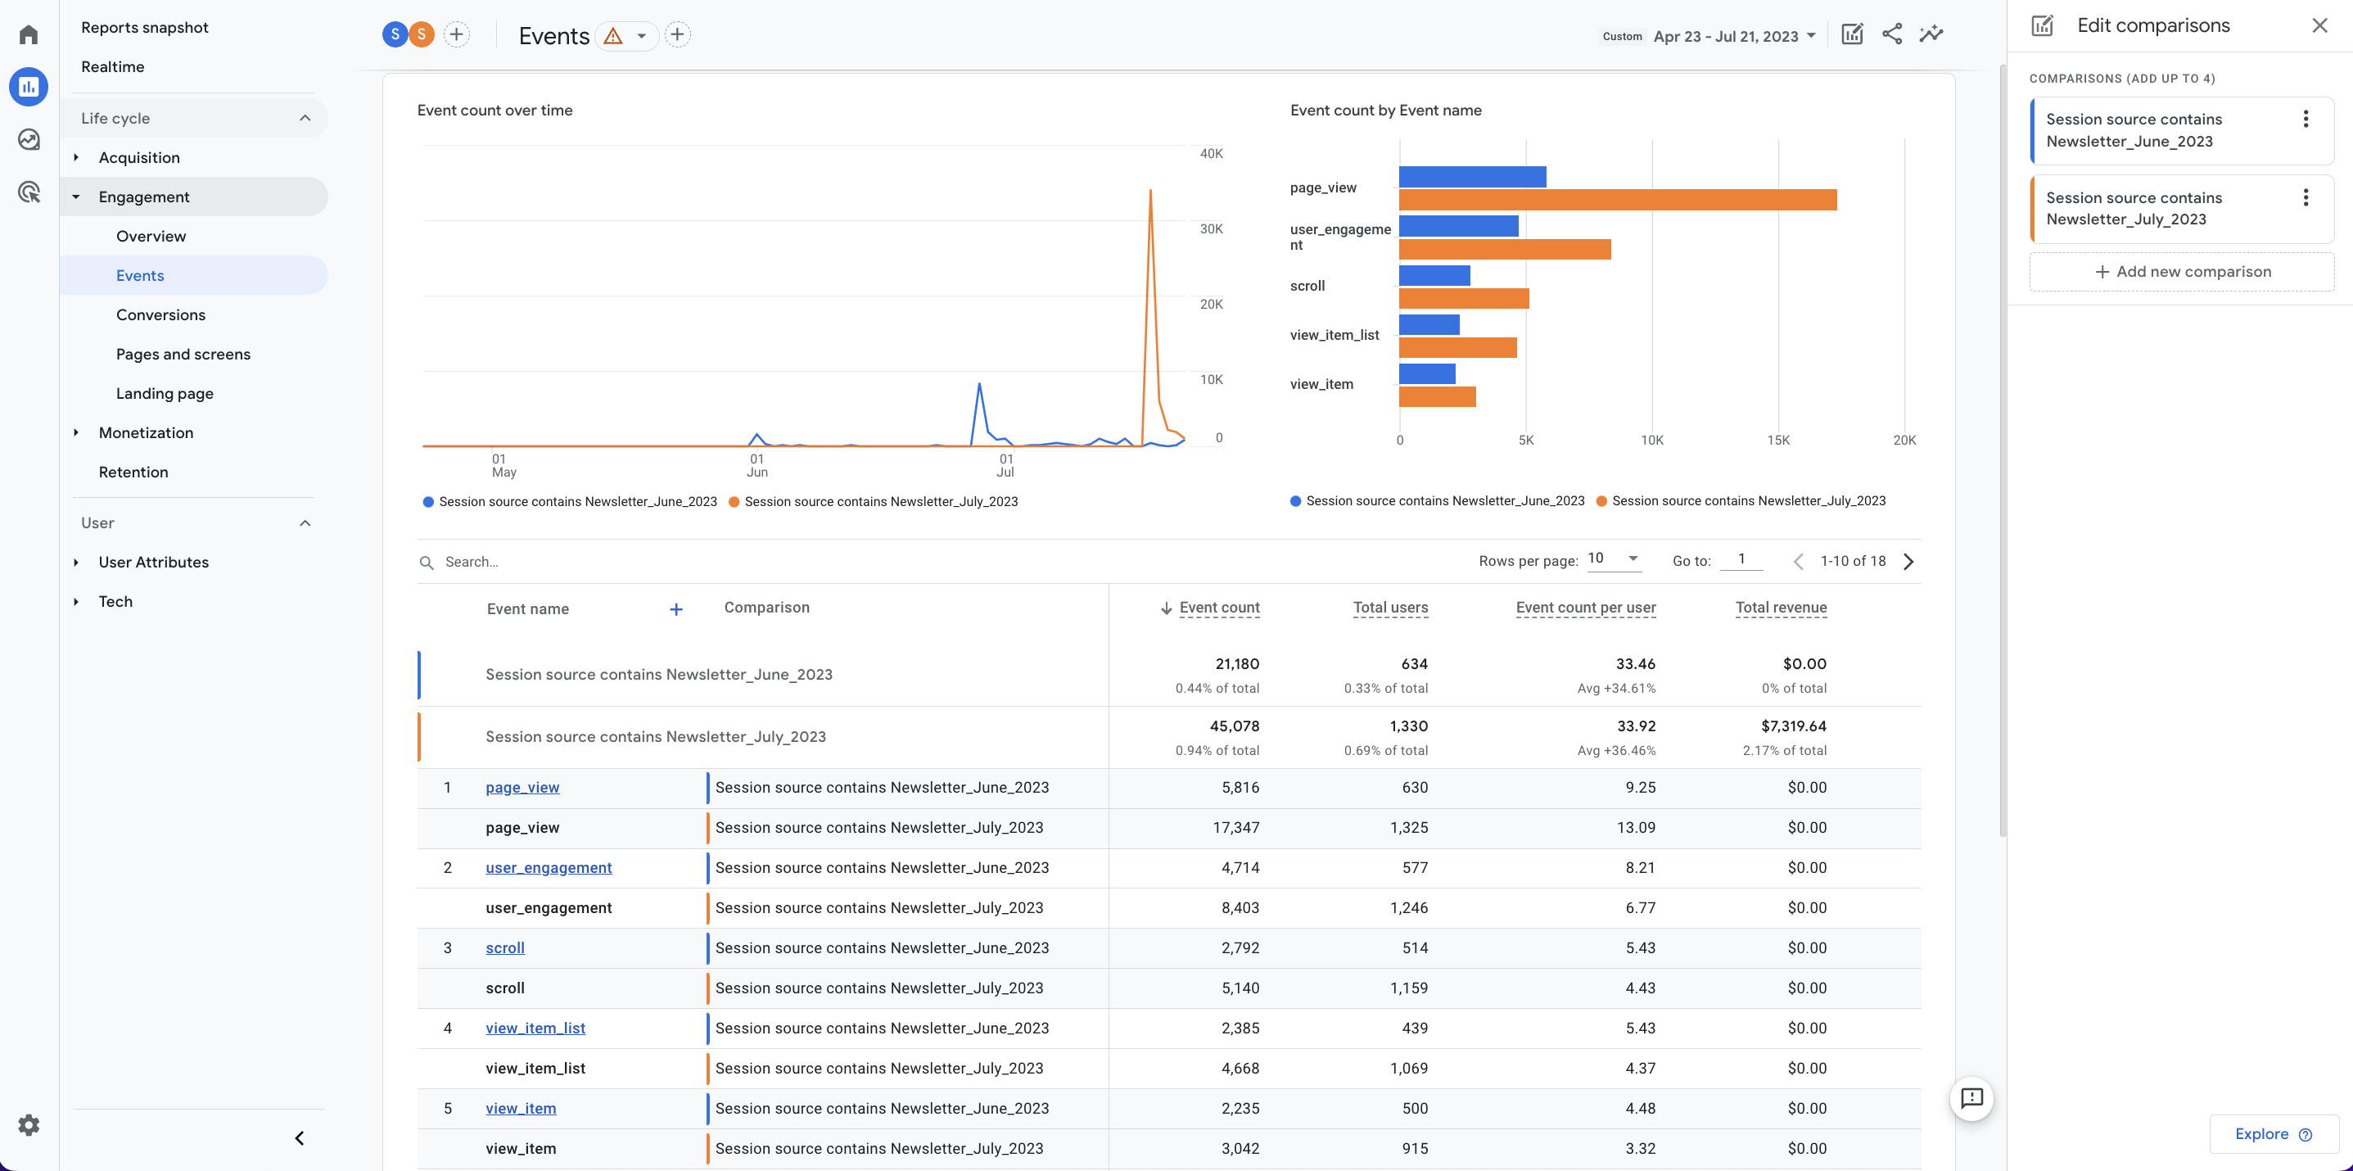The image size is (2353, 1171).
Task: Open options menu for Newsletter_June_2023 comparison
Action: click(x=2306, y=119)
